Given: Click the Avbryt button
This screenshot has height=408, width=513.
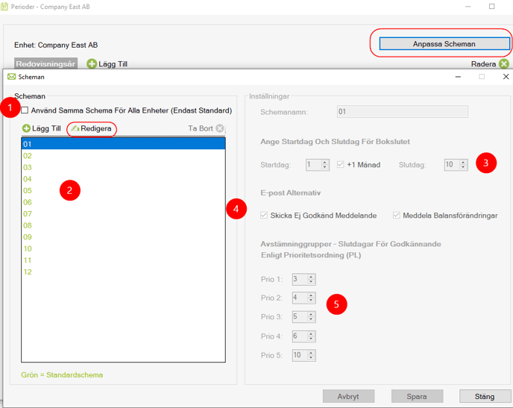Looking at the screenshot, I should pyautogui.click(x=348, y=396).
